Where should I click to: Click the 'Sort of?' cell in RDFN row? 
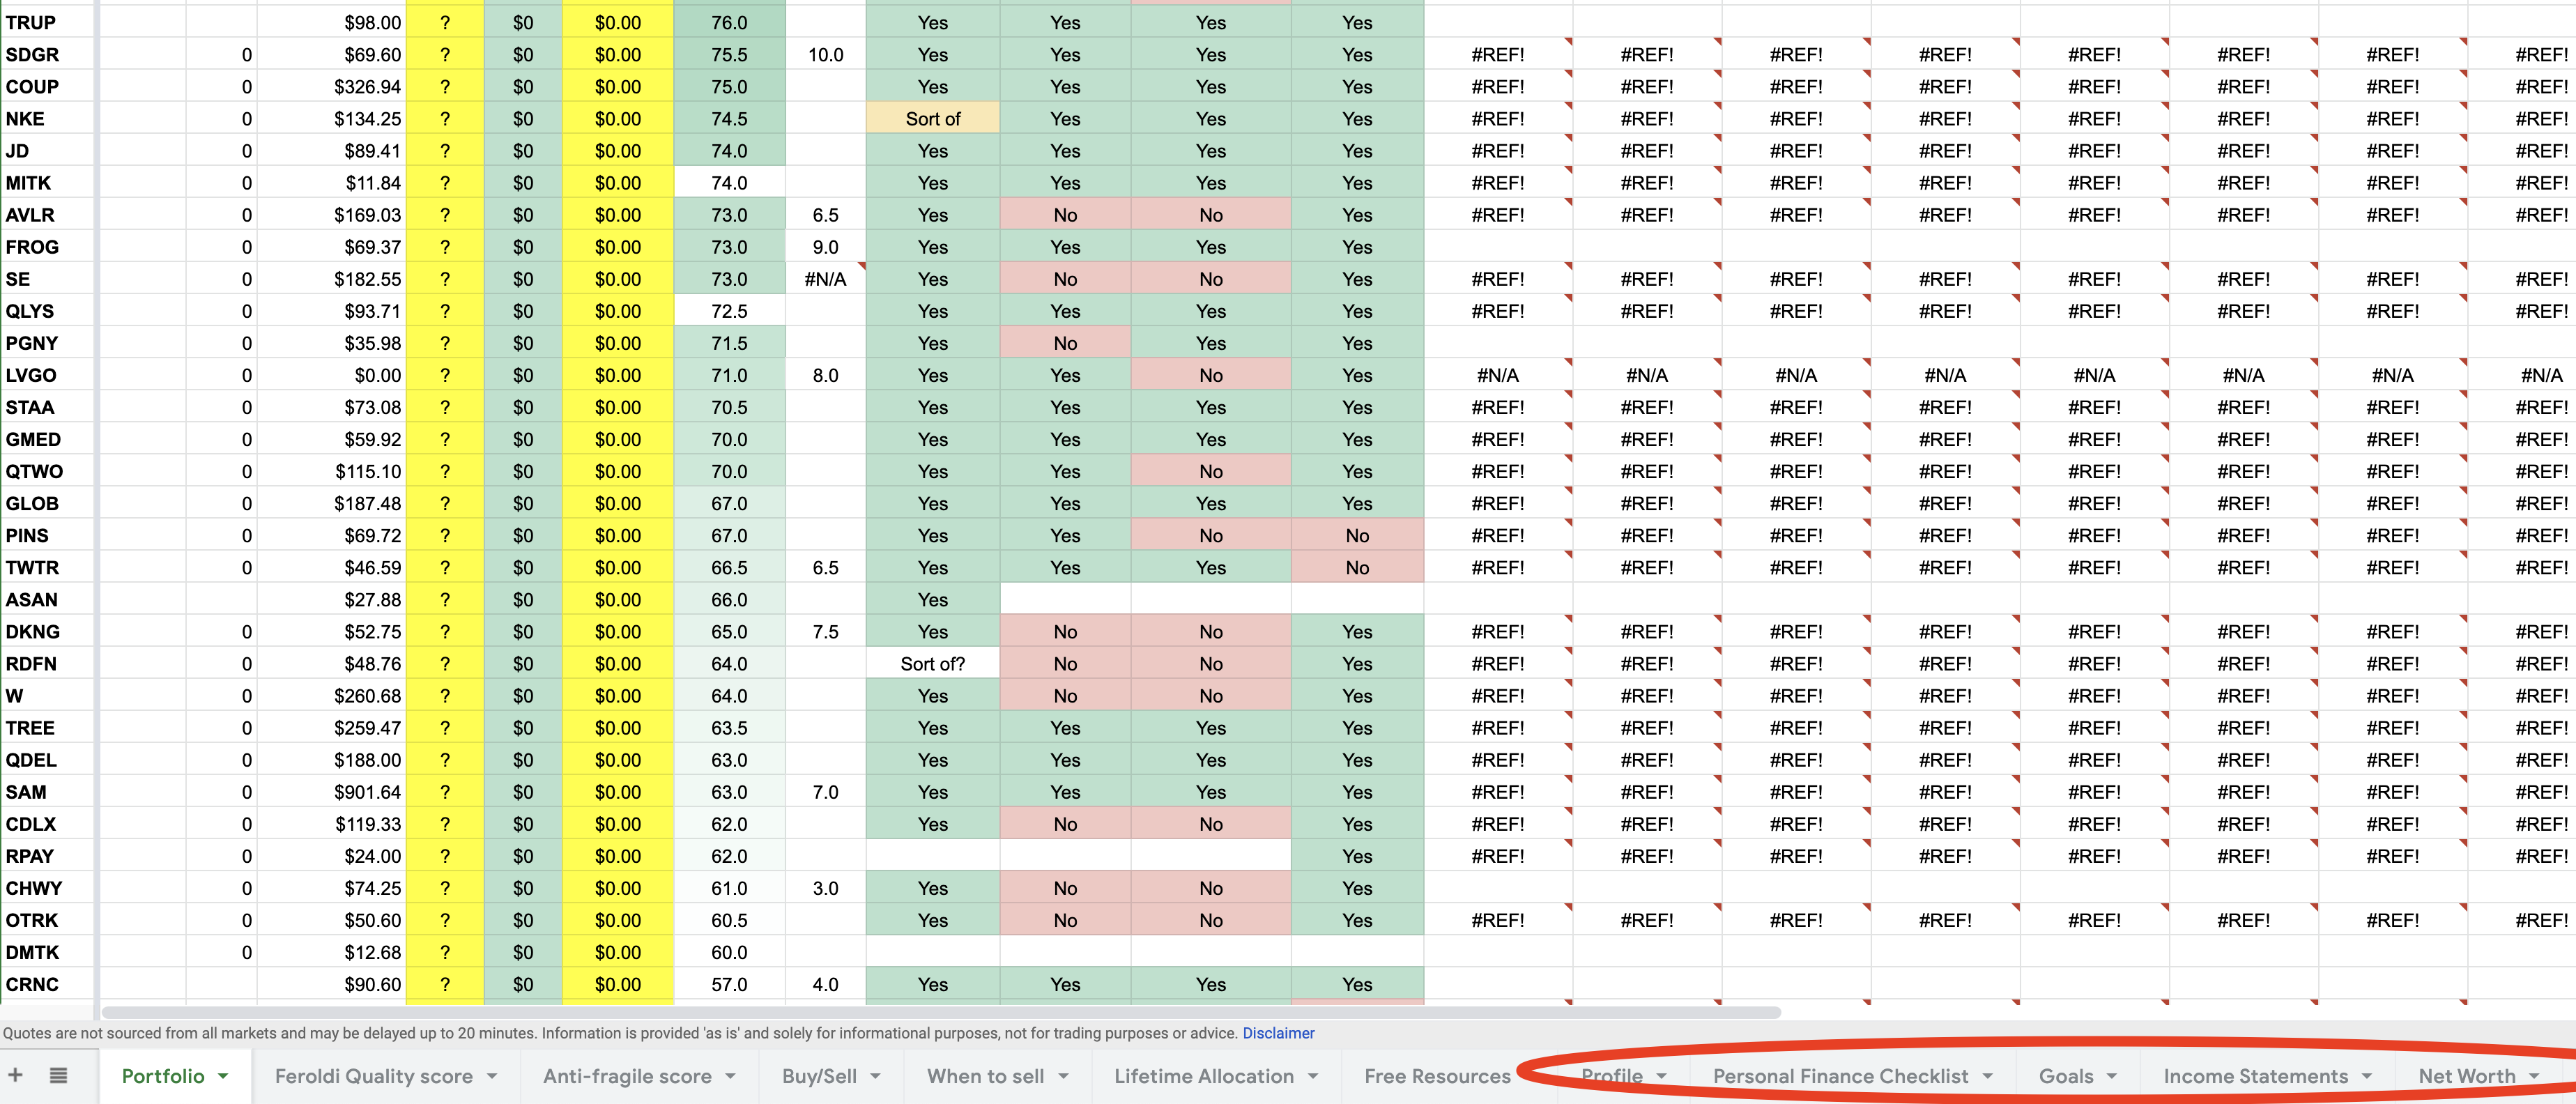[x=932, y=664]
